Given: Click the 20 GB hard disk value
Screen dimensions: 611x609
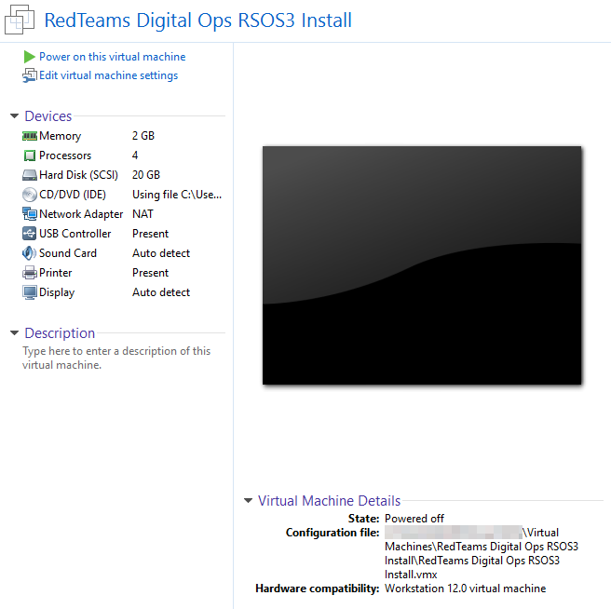Looking at the screenshot, I should click(146, 175).
